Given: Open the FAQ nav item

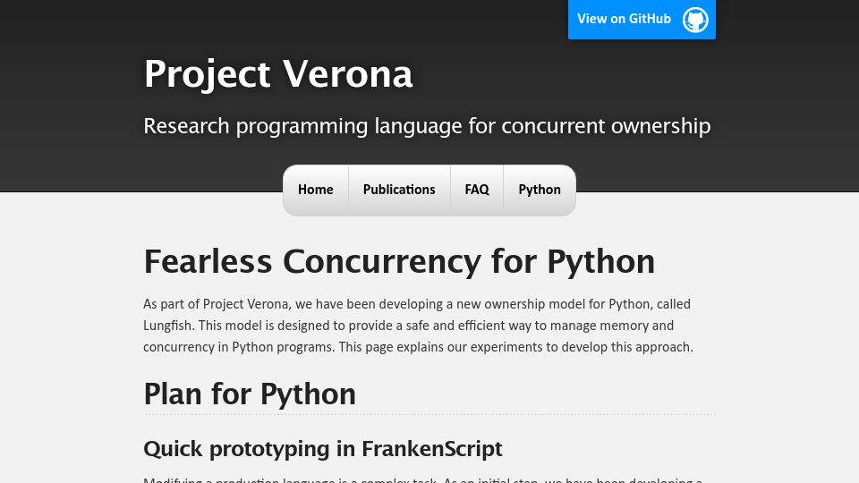Looking at the screenshot, I should tap(477, 190).
